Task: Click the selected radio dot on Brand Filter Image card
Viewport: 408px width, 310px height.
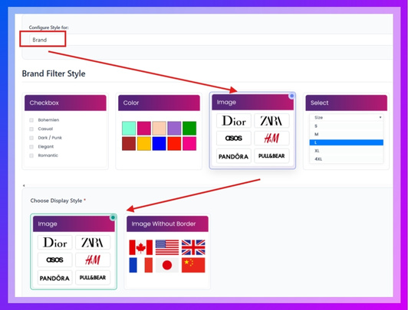Action: (x=291, y=96)
